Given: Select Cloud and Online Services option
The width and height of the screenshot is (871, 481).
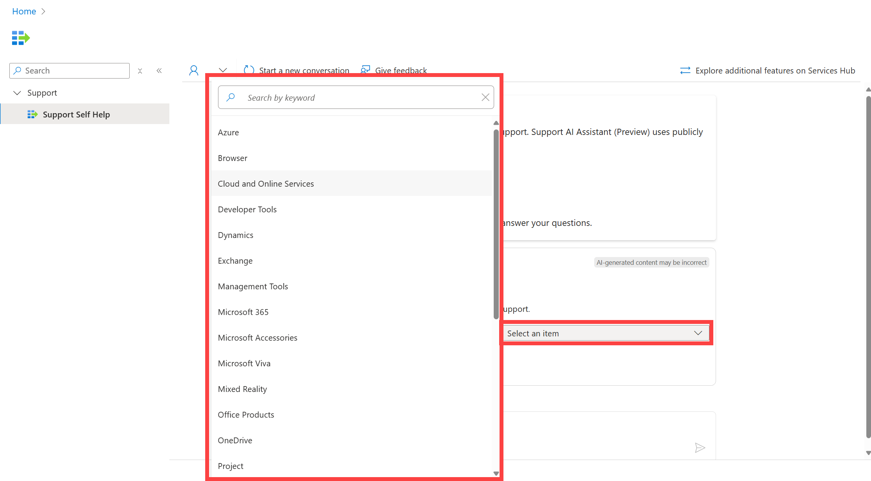Looking at the screenshot, I should pos(266,184).
